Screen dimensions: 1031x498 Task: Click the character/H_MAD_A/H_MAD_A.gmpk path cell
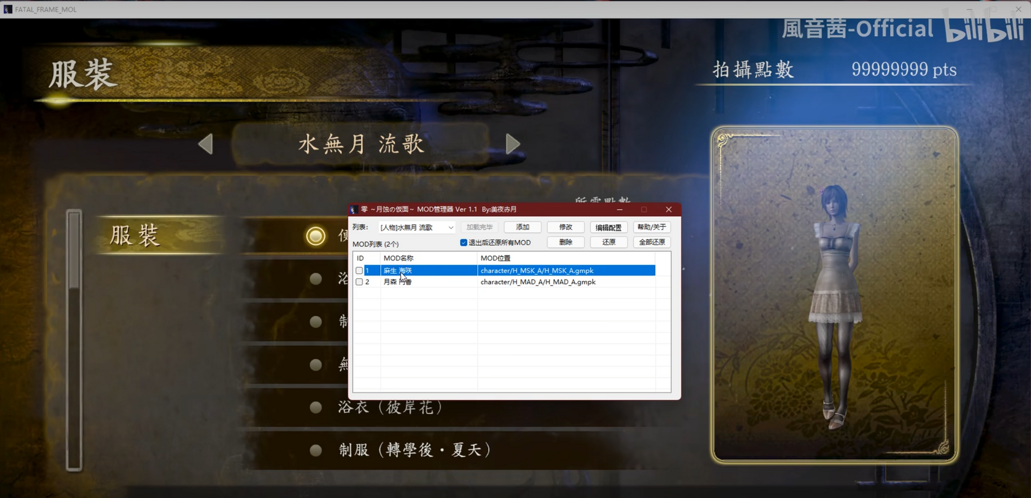566,282
